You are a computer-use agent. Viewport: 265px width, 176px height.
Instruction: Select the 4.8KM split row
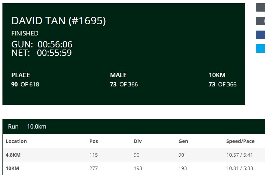click(x=134, y=155)
